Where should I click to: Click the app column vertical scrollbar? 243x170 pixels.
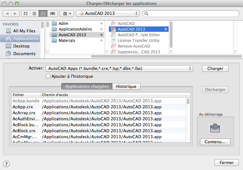[171, 35]
